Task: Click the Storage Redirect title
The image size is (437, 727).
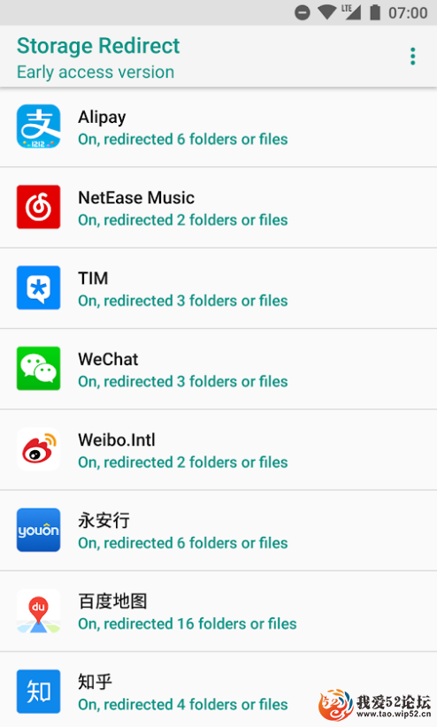Action: [98, 46]
